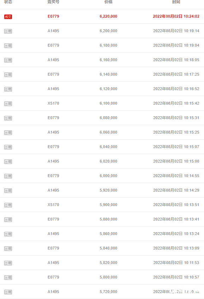Select the 状态 column header
Viewport: 204px width, 299px height.
pos(8,2)
